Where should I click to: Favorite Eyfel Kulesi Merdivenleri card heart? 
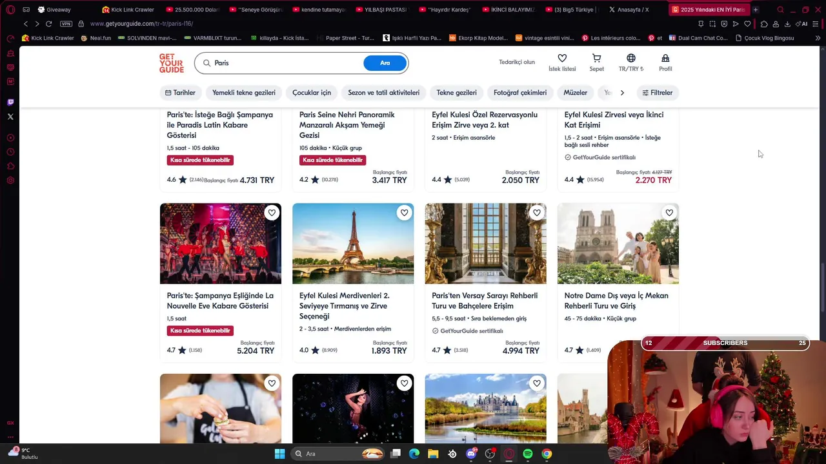(x=404, y=213)
